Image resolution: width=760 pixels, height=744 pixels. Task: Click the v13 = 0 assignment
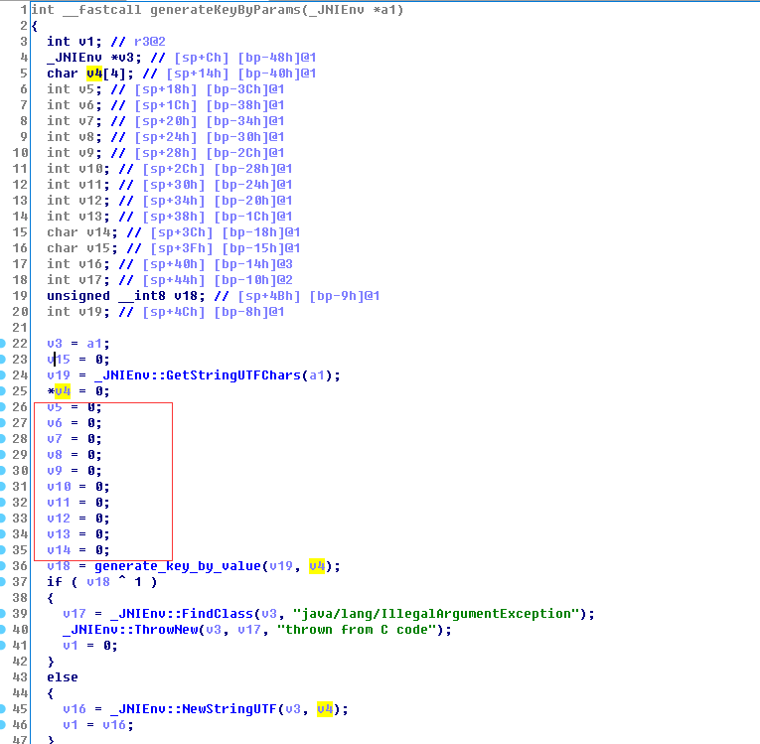78,534
